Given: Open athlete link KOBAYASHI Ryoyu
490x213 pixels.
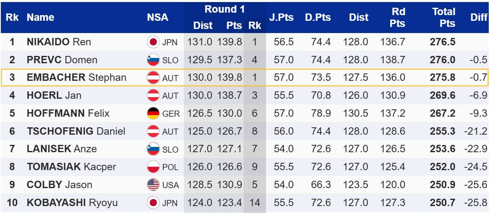Looking at the screenshot, I should coord(72,203).
